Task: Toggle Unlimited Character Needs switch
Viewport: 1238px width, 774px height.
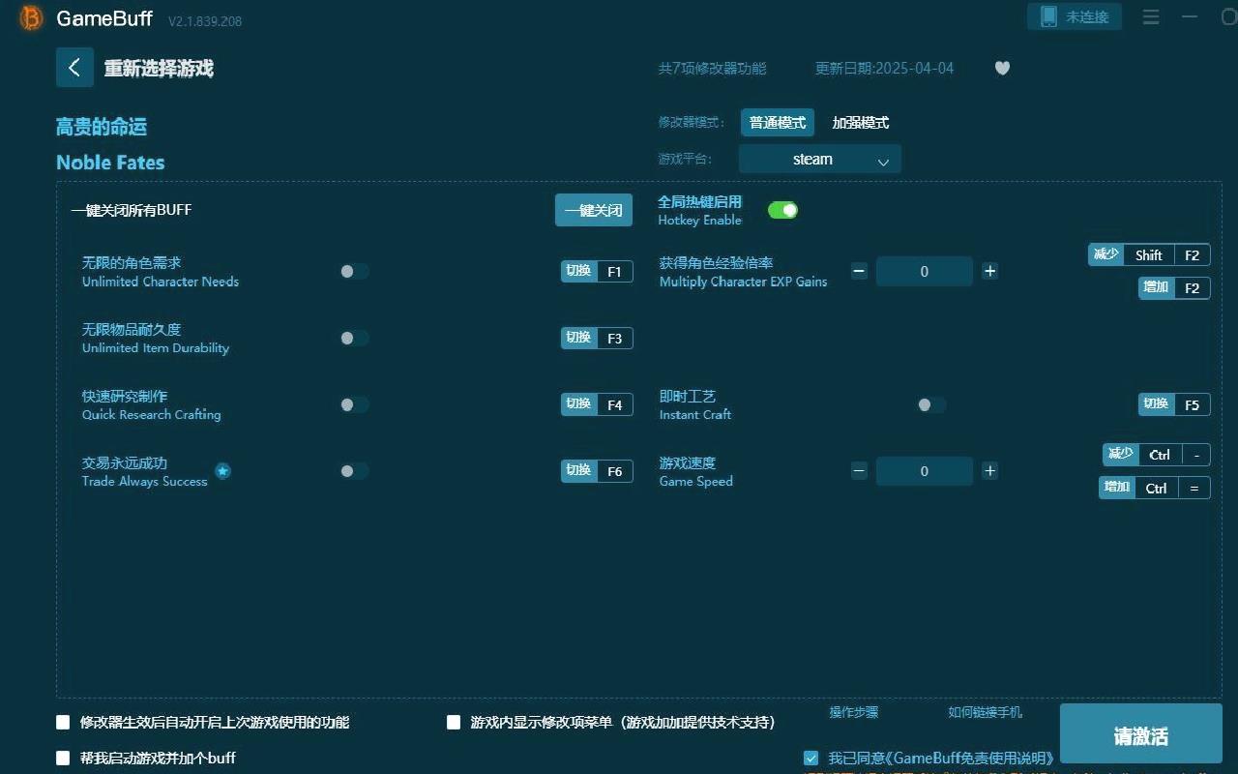Action: [354, 272]
